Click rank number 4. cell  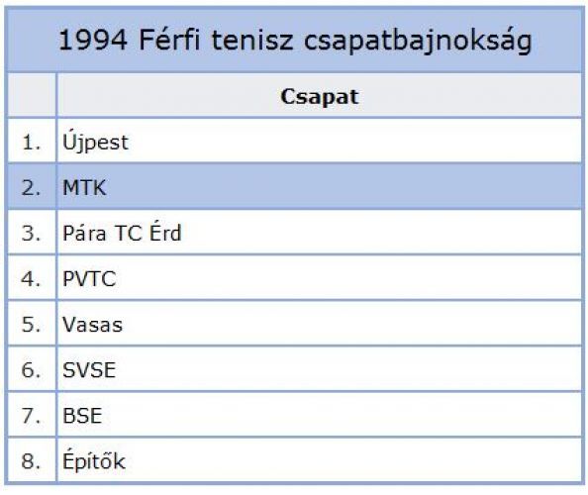point(32,278)
